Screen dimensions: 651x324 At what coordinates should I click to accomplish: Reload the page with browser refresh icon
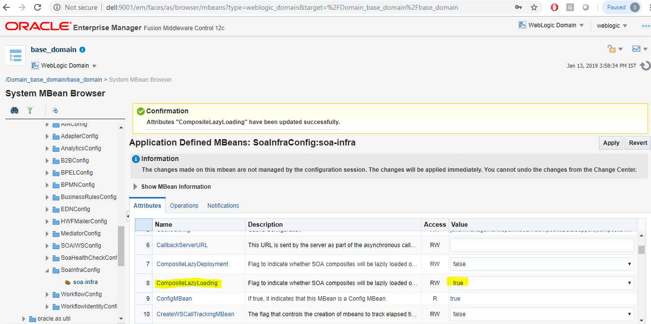point(38,7)
